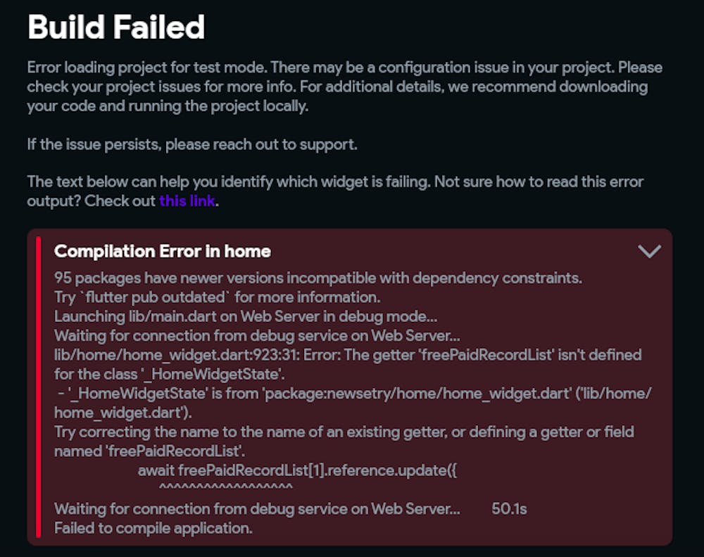The height and width of the screenshot is (557, 704).
Task: Click the first "Waiting for connection" log line
Action: pyautogui.click(x=257, y=335)
